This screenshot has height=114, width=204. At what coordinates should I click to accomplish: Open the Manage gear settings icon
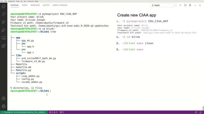click(4, 106)
